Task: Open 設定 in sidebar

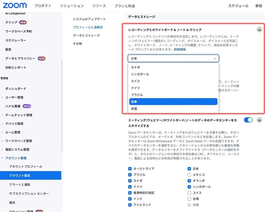Action: click(8, 49)
